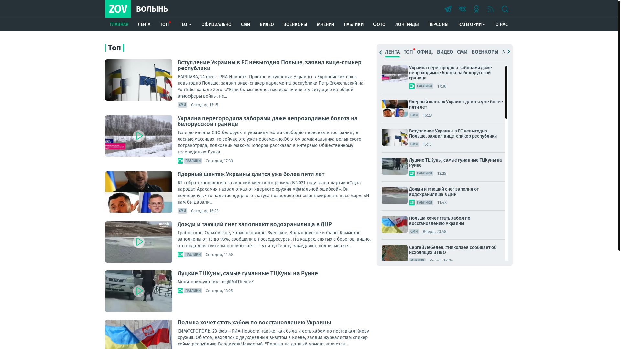Open the site search icon

point(505,9)
